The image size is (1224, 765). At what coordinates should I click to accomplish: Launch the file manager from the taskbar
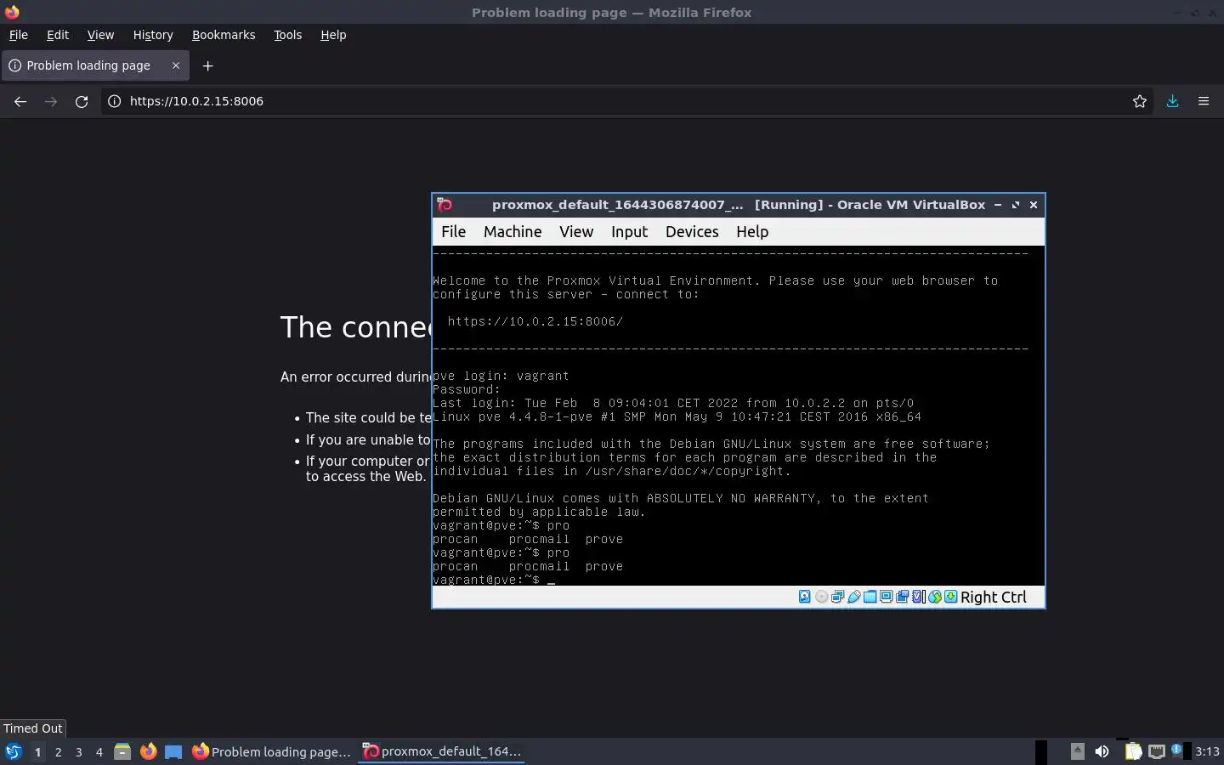122,751
